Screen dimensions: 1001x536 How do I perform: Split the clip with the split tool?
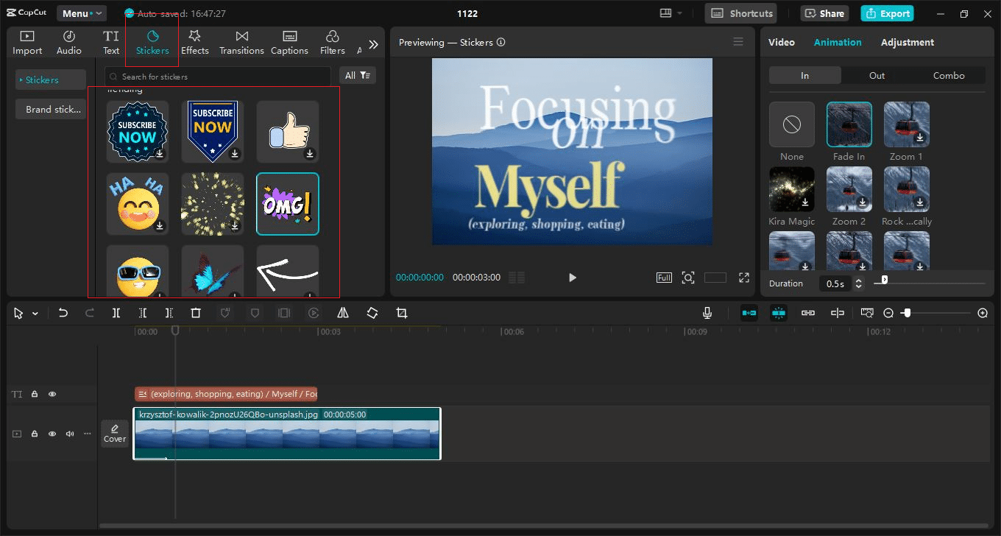[x=116, y=312]
